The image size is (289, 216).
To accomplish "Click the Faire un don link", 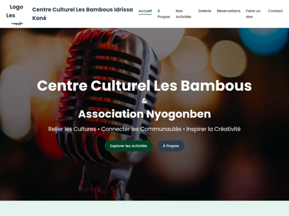I will tap(253, 14).
